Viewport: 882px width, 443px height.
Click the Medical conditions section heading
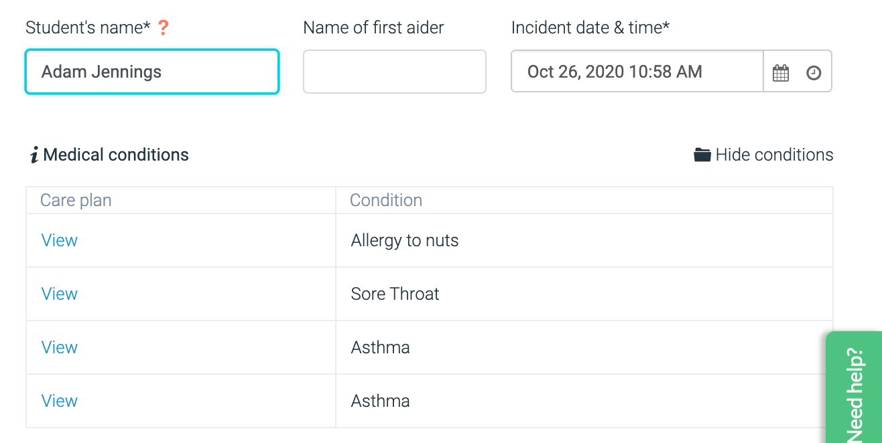click(x=115, y=155)
